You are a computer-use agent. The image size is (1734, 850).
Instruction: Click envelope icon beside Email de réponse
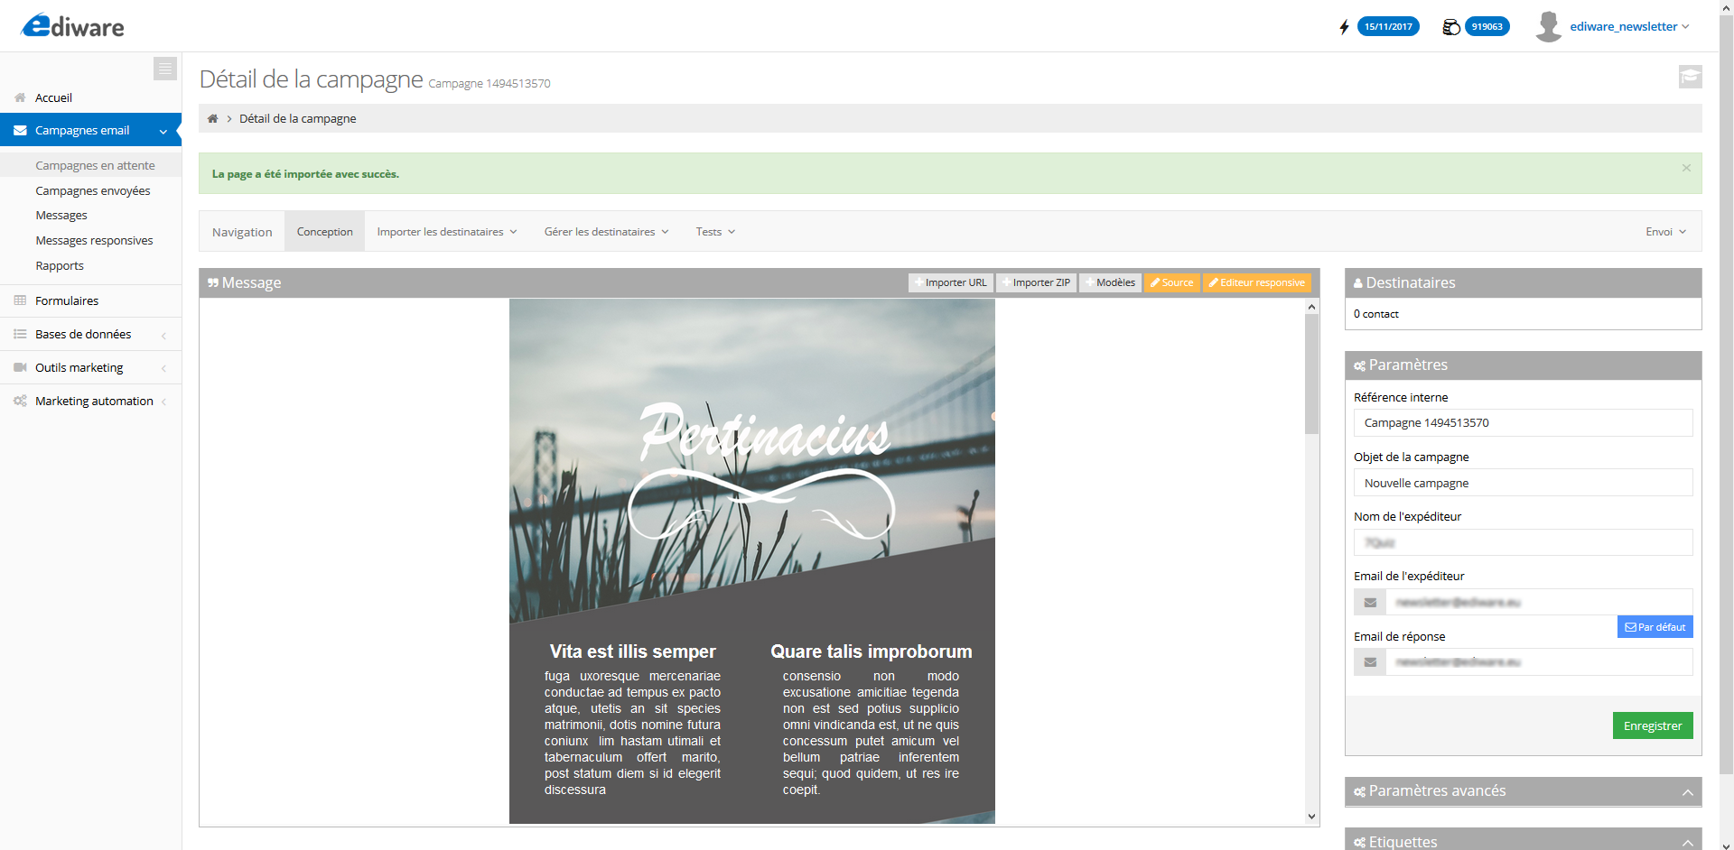pos(1370,661)
